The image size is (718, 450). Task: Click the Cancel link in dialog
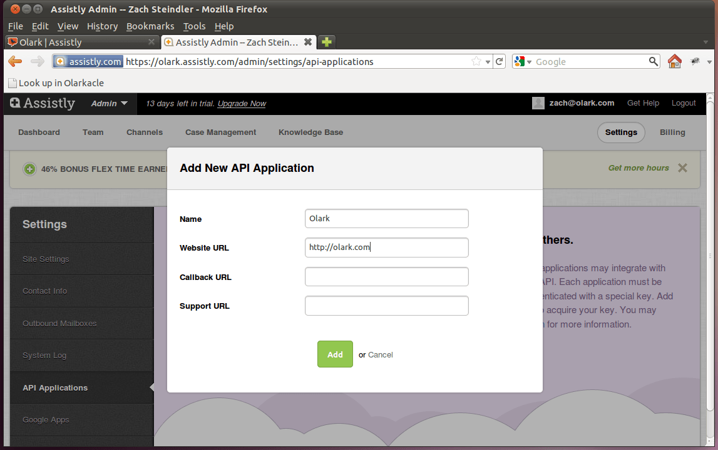(381, 354)
